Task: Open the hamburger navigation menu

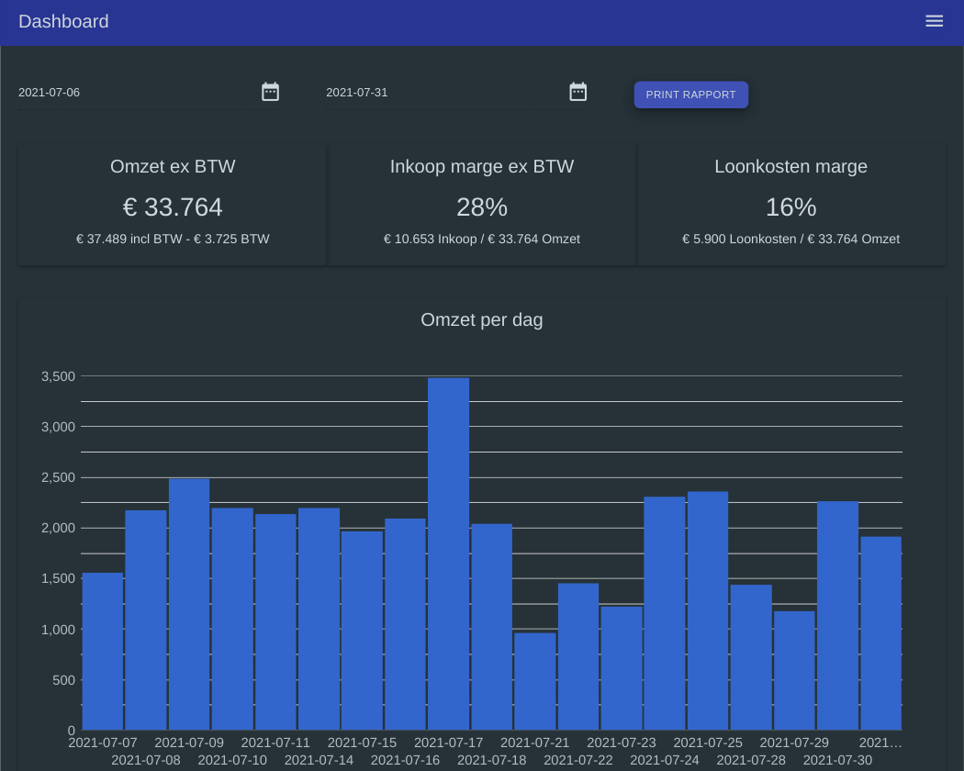Action: pyautogui.click(x=934, y=20)
